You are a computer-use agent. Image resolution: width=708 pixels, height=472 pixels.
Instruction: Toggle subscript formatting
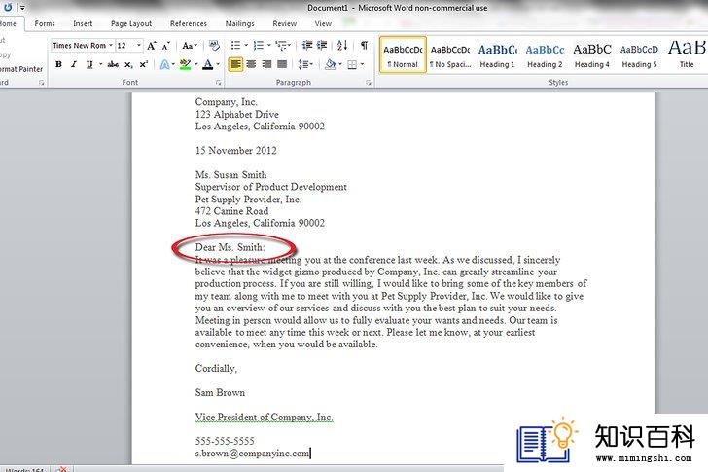pos(128,64)
